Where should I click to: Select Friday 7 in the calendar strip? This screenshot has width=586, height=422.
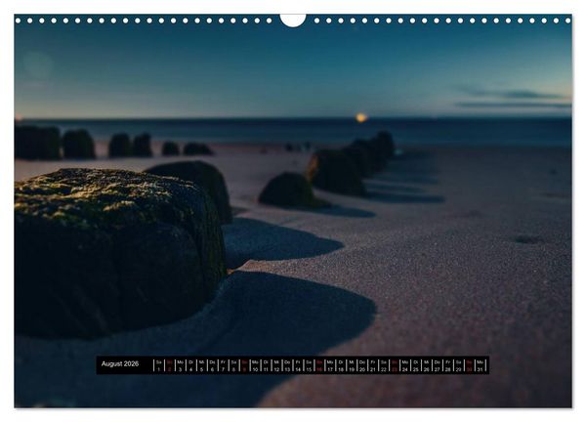click(x=223, y=365)
